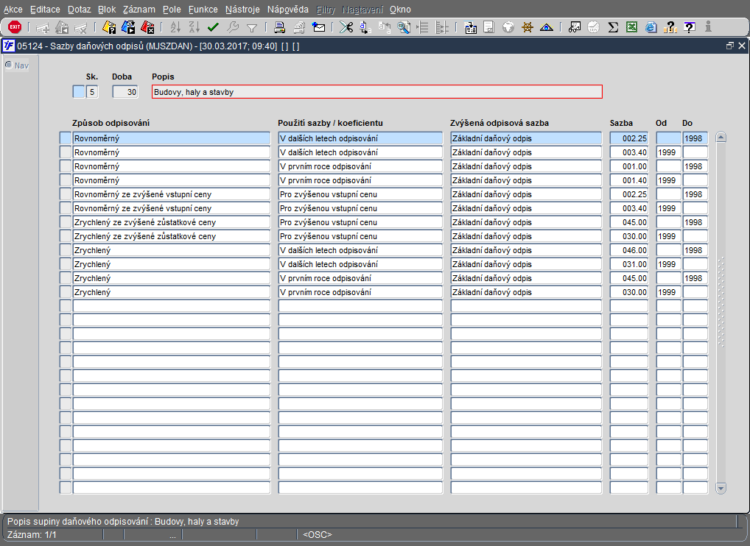Open the Záznam menu
The width and height of the screenshot is (750, 546).
139,10
